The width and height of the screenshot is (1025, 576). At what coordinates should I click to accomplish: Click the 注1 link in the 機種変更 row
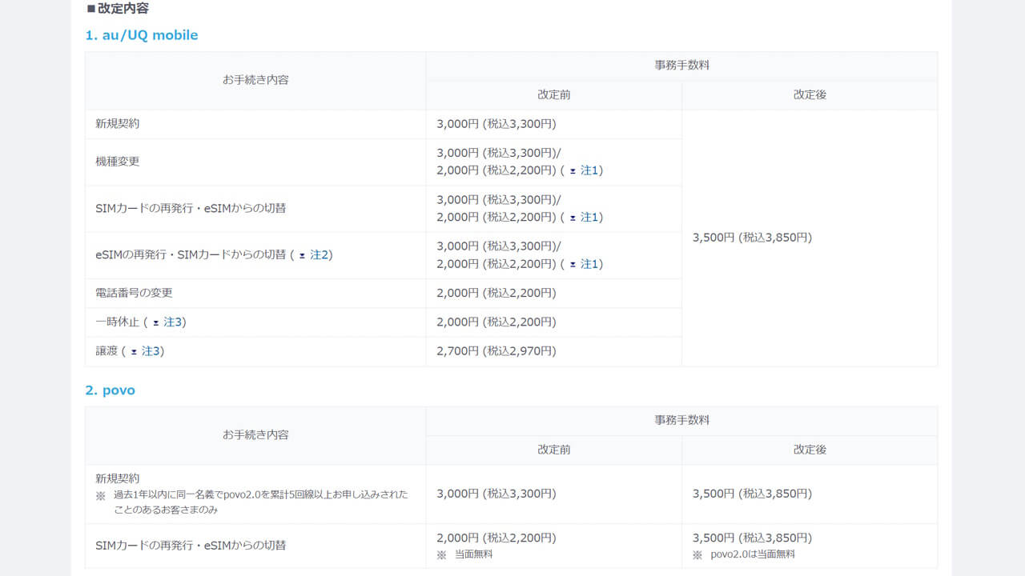pos(589,170)
